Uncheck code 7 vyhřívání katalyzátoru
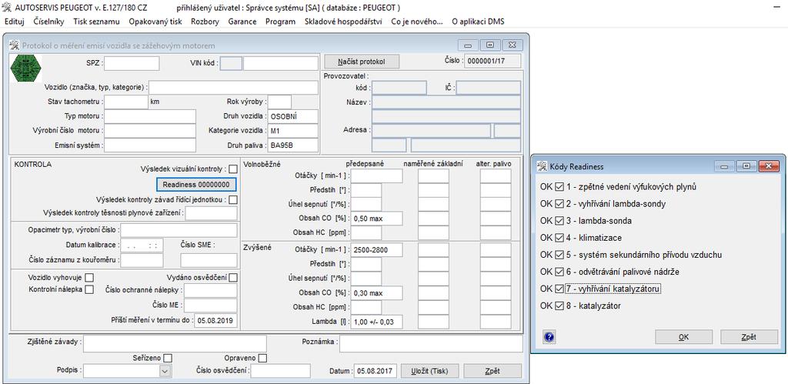Image resolution: width=788 pixels, height=384 pixels. tap(559, 289)
